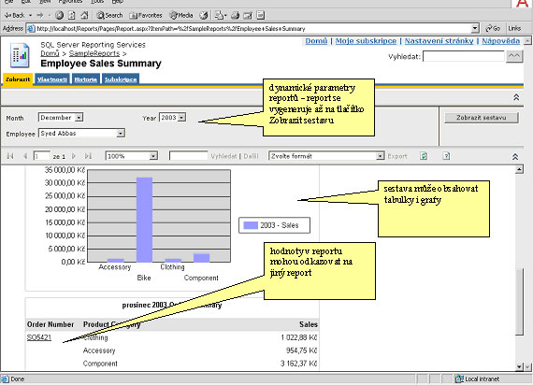The image size is (533, 386).
Task: Open the Media pane
Action: tap(181, 15)
